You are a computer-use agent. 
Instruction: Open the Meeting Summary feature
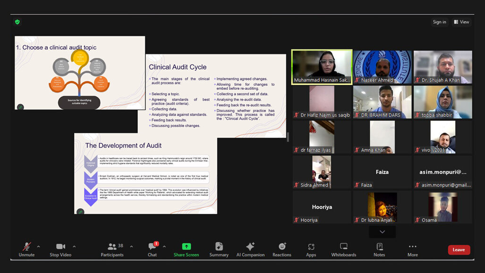219,249
